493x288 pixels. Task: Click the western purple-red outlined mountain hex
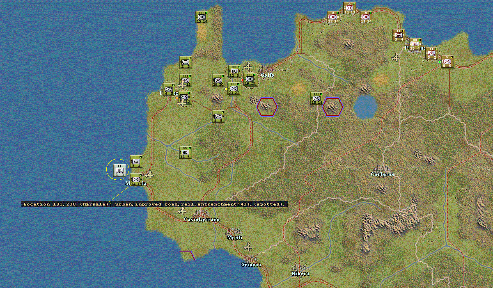tap(267, 107)
